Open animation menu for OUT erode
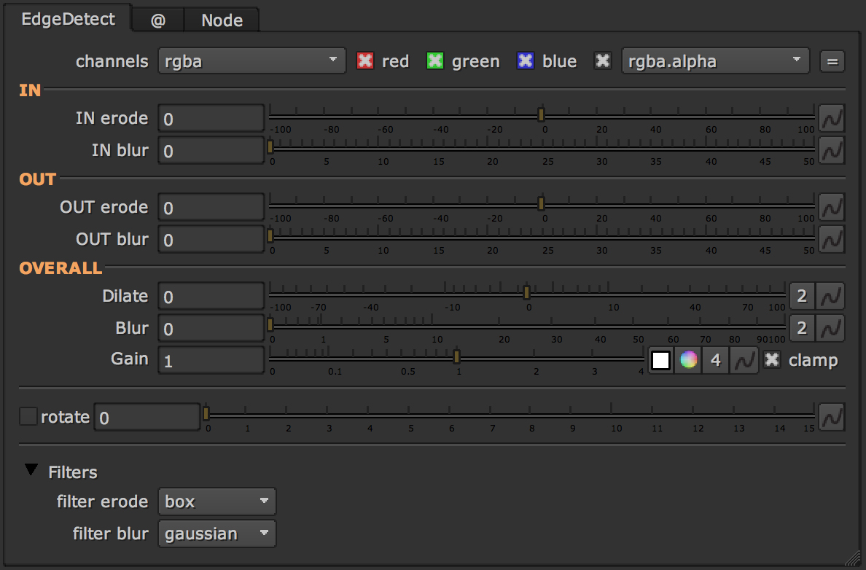This screenshot has width=866, height=570. [832, 207]
